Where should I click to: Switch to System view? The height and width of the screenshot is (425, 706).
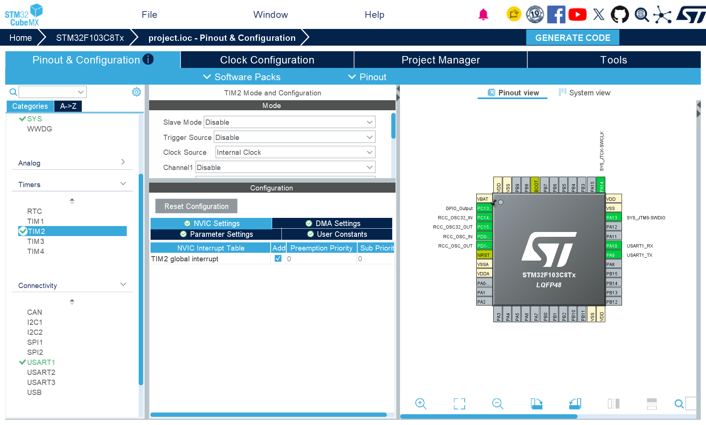[584, 93]
